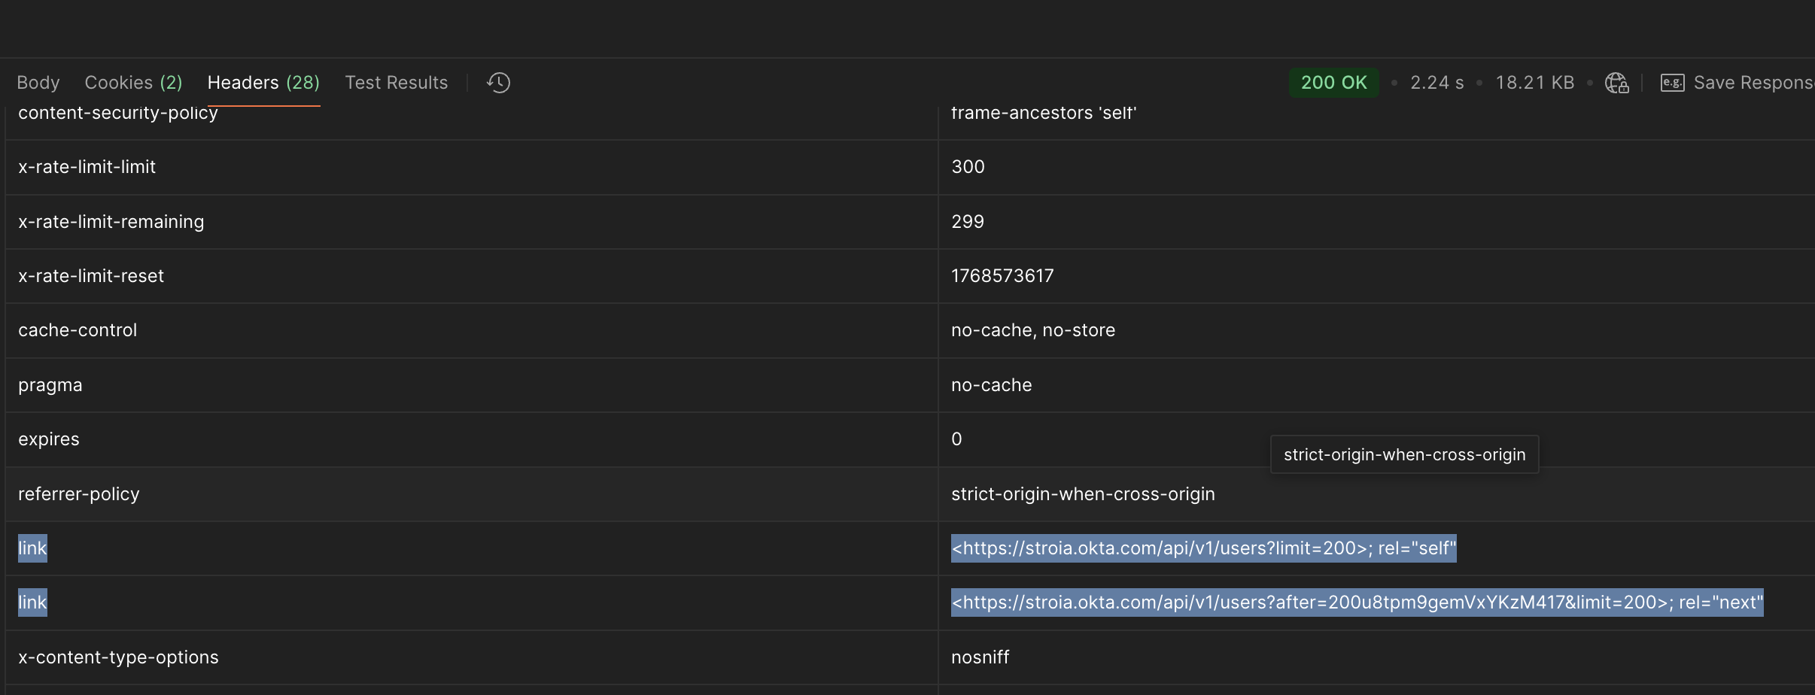Switch to the Body tab
Screen dimensions: 1815x695
point(38,83)
